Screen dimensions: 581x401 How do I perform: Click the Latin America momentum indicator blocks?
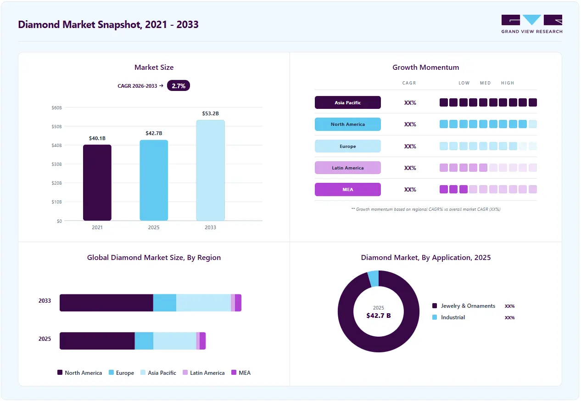[488, 168]
